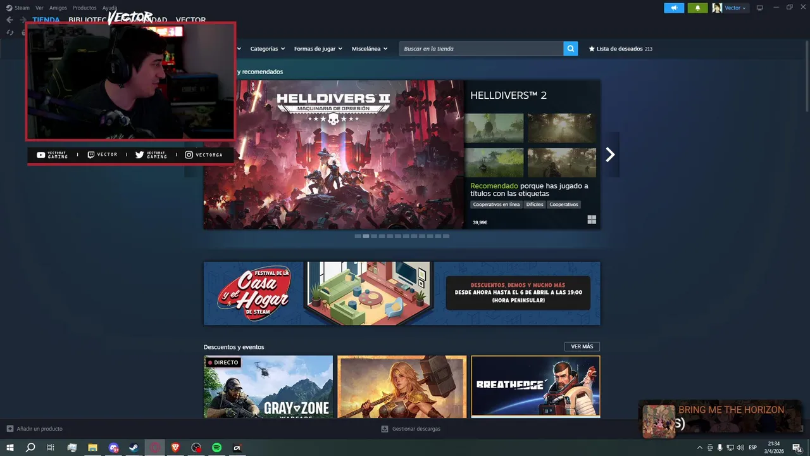Open the volume speaker tray icon
The image size is (810, 456).
click(x=740, y=448)
